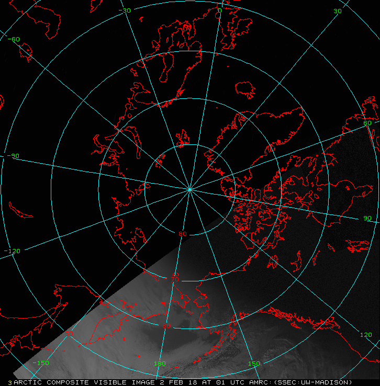380x386 pixels.
Task: Click the green 180 longitude label
Action: pyautogui.click(x=160, y=364)
